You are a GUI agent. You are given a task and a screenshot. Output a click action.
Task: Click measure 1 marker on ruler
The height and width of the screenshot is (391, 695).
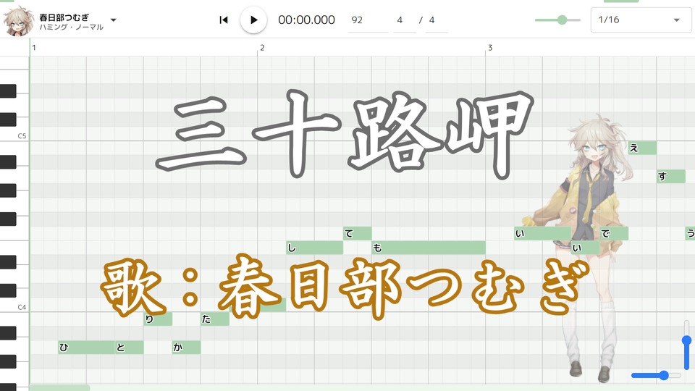[x=34, y=48]
